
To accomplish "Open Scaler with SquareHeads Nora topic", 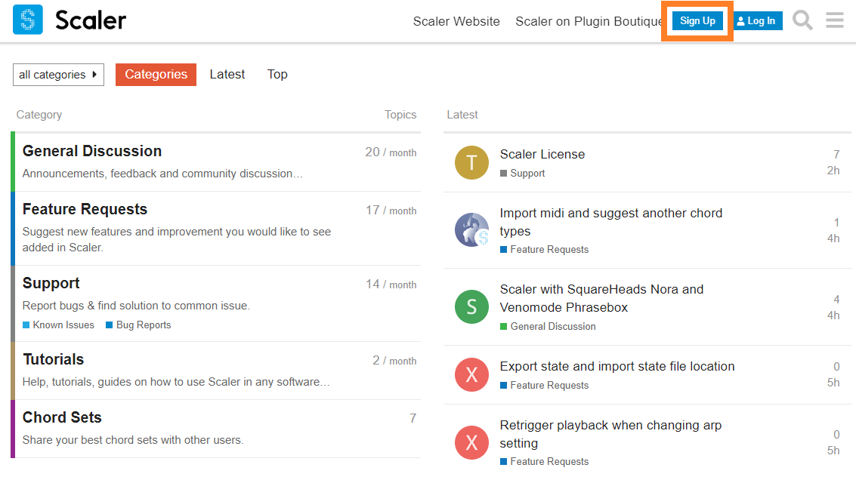I will coord(601,298).
